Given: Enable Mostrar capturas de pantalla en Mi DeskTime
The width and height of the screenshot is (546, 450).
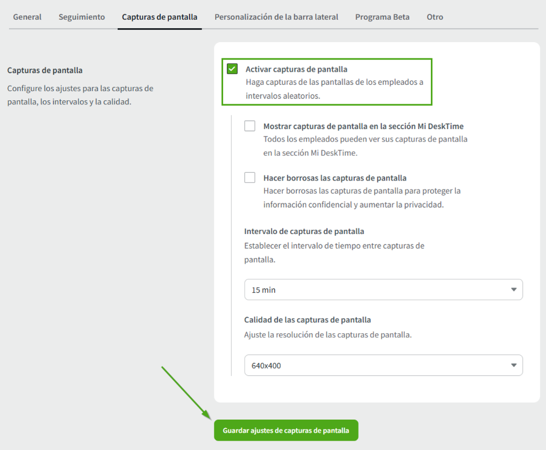Looking at the screenshot, I should pyautogui.click(x=250, y=125).
